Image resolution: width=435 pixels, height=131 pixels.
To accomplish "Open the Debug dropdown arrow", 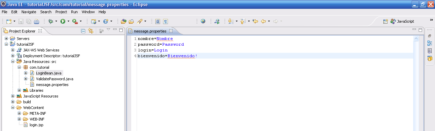I will tap(56, 21).
